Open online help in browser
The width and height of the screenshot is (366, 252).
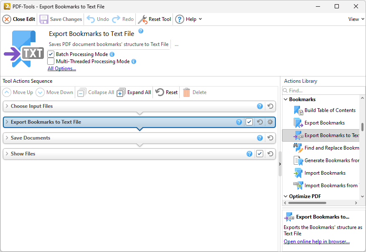pyautogui.click(x=318, y=242)
